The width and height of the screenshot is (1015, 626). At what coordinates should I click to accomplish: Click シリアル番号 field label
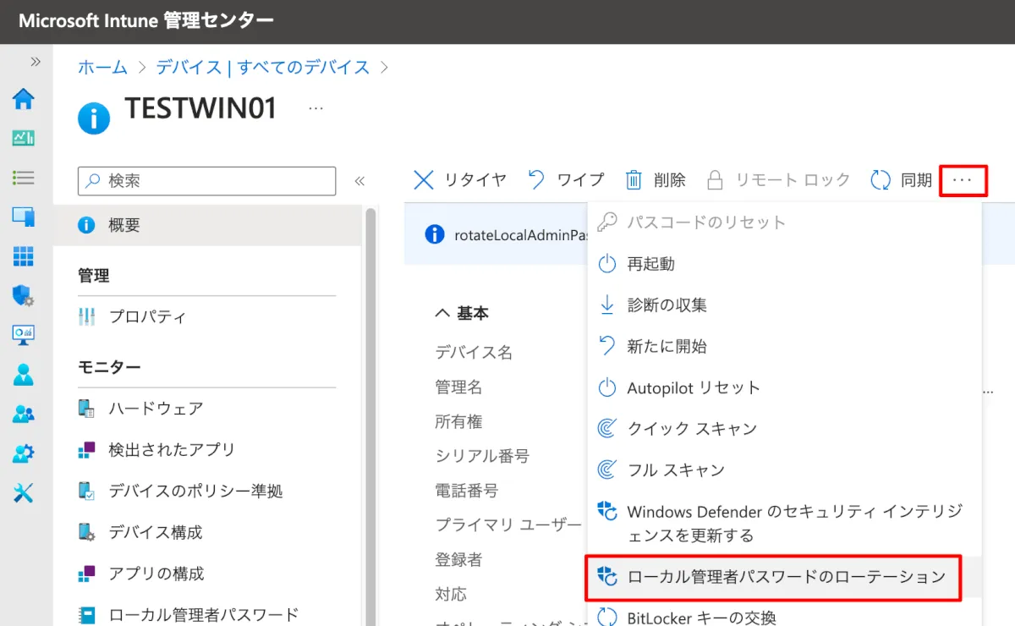coord(482,456)
